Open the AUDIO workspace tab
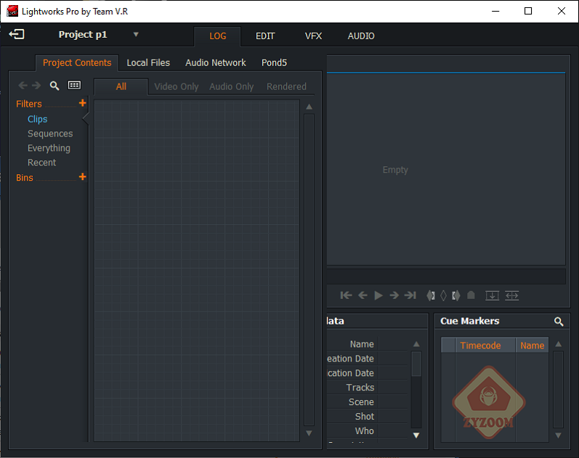This screenshot has height=458, width=579. [x=361, y=36]
